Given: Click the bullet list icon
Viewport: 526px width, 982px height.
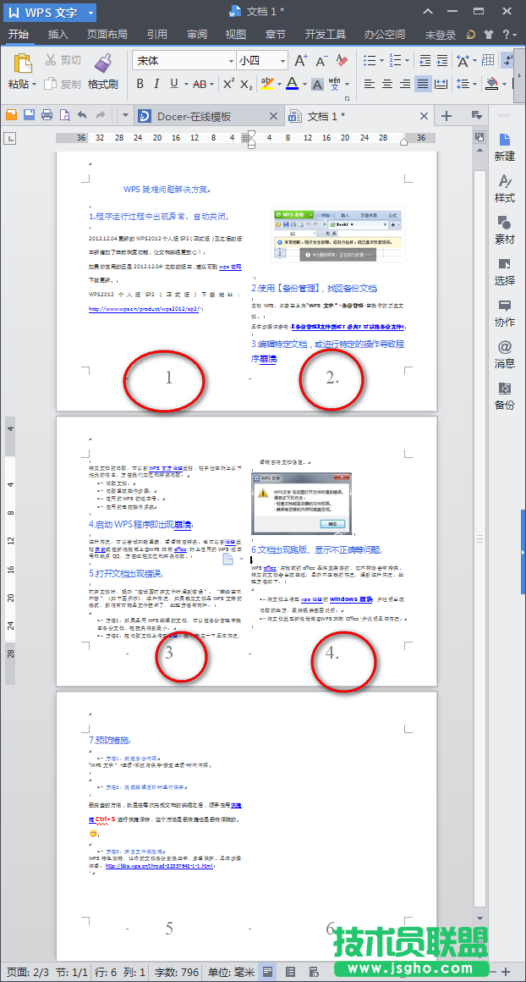Looking at the screenshot, I should coord(370,61).
